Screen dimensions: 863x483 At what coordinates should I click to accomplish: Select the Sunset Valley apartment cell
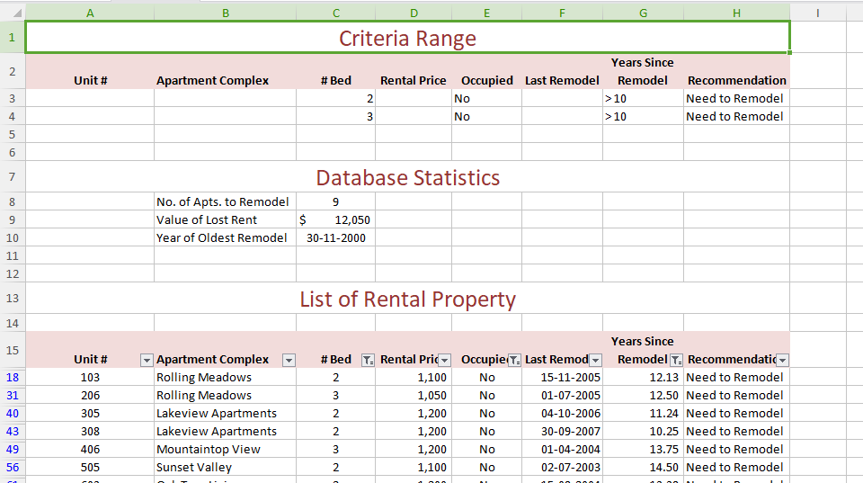194,468
